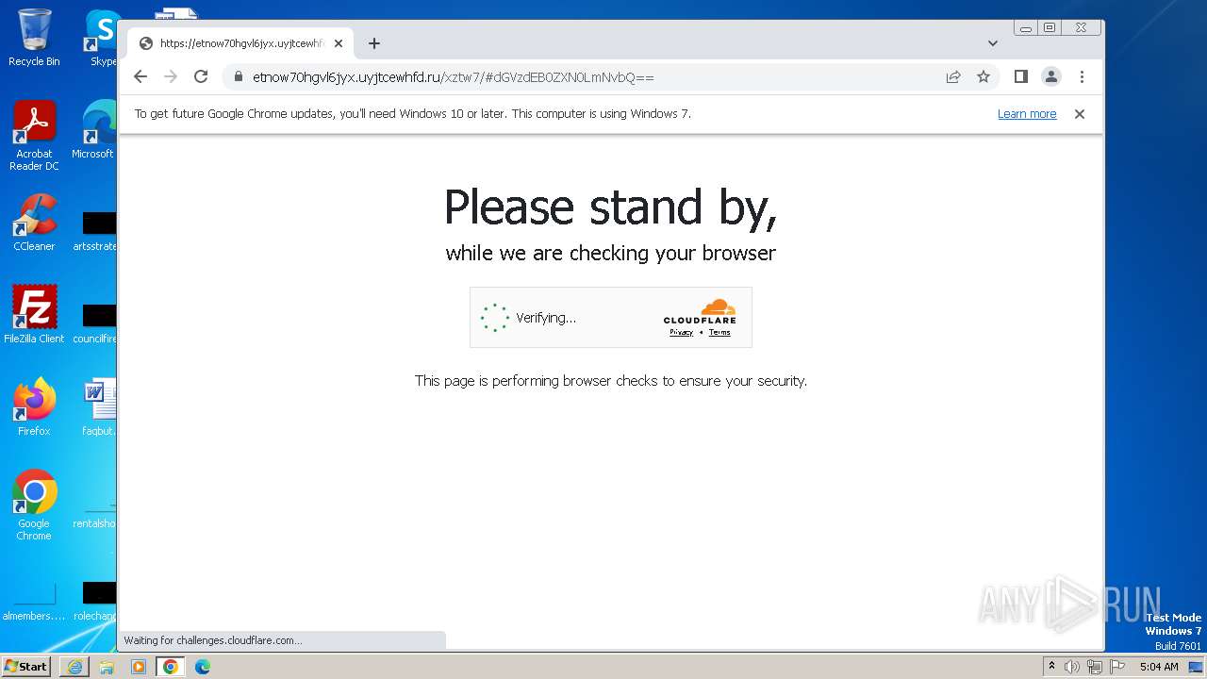Image resolution: width=1207 pixels, height=679 pixels.
Task: Open Windows Media Player taskbar icon
Action: point(139,667)
